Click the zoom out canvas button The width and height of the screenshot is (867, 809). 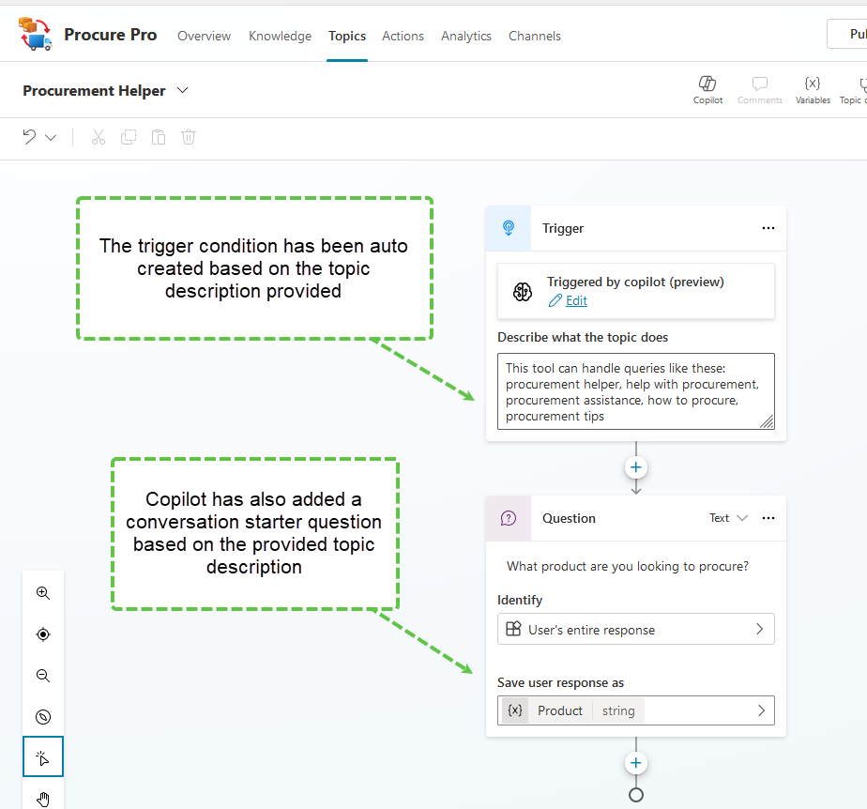pyautogui.click(x=43, y=676)
